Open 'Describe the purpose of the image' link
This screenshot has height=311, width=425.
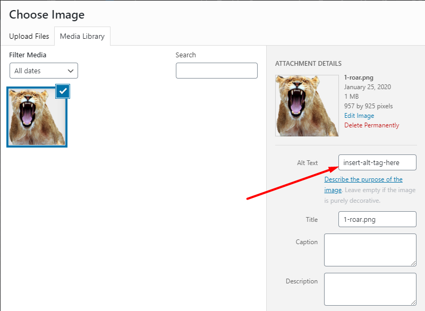pyautogui.click(x=363, y=184)
